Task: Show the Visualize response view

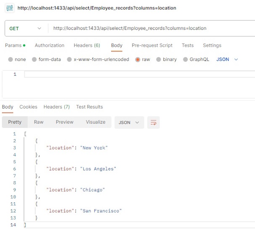Action: coord(96,122)
